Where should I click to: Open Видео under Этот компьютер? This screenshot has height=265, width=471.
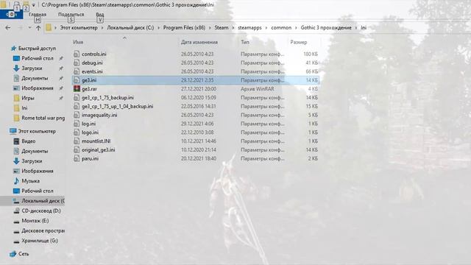coord(28,141)
